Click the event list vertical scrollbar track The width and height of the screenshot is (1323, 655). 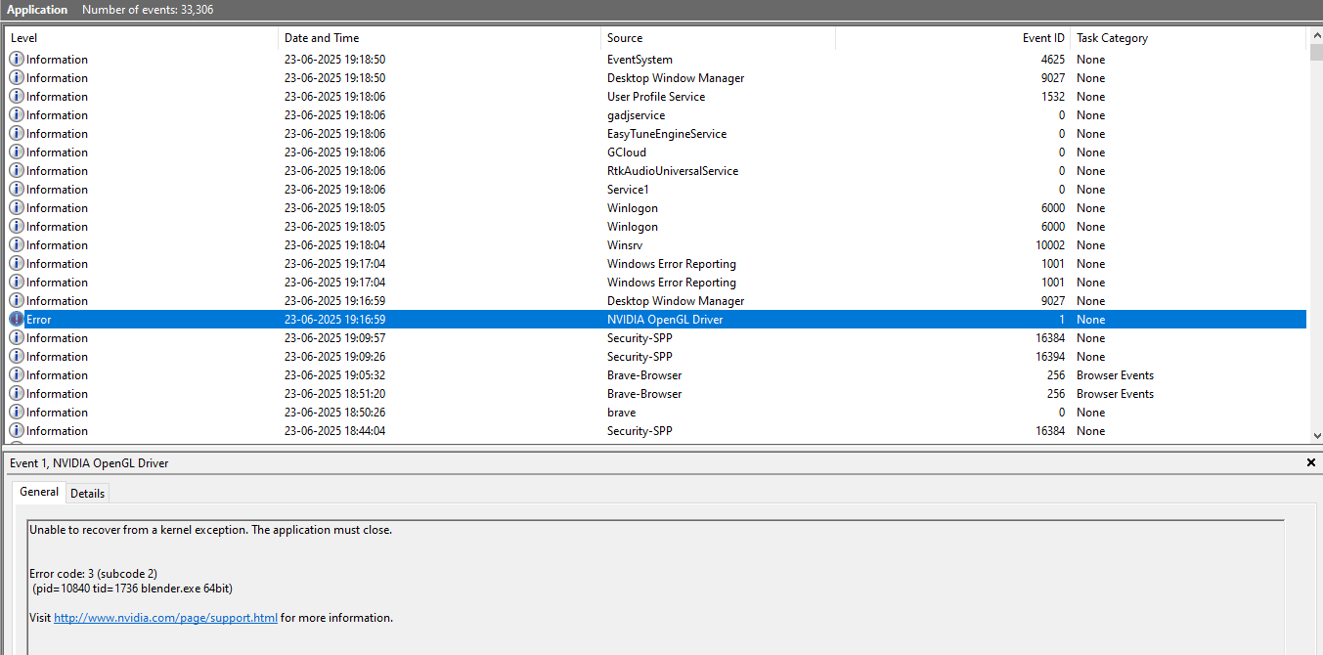[1315, 244]
